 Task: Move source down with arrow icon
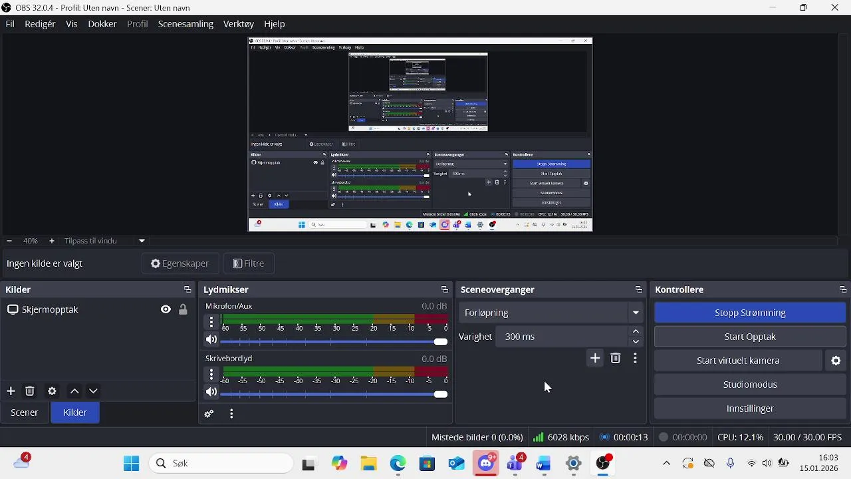pyautogui.click(x=93, y=391)
